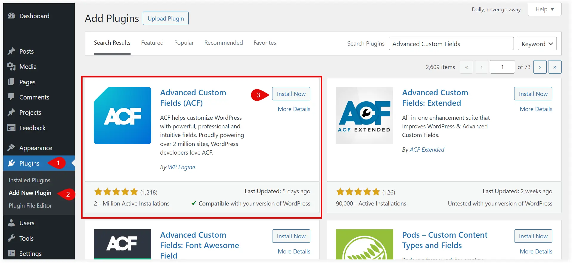This screenshot has height=263, width=572.
Task: Open the Favorites tab
Action: tap(265, 43)
